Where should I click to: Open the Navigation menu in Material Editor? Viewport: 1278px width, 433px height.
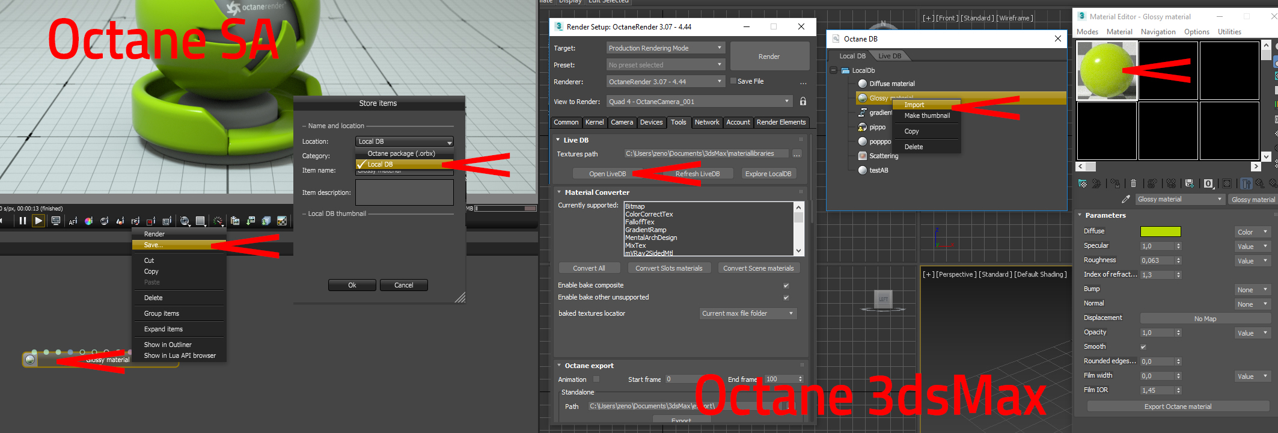1158,32
